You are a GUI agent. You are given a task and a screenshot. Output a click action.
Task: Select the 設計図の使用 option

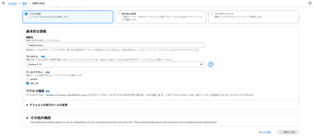(119, 14)
